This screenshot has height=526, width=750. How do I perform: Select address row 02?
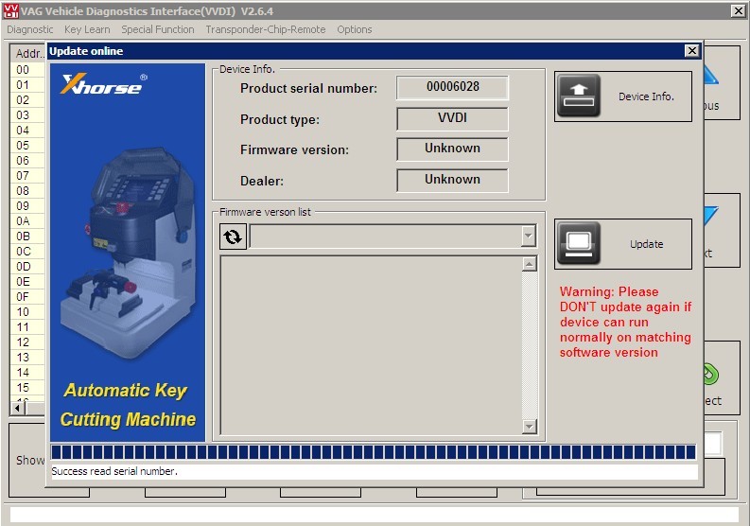[27, 100]
